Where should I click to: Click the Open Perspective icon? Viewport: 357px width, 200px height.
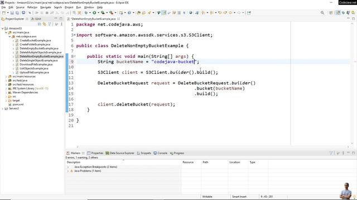coord(331,13)
